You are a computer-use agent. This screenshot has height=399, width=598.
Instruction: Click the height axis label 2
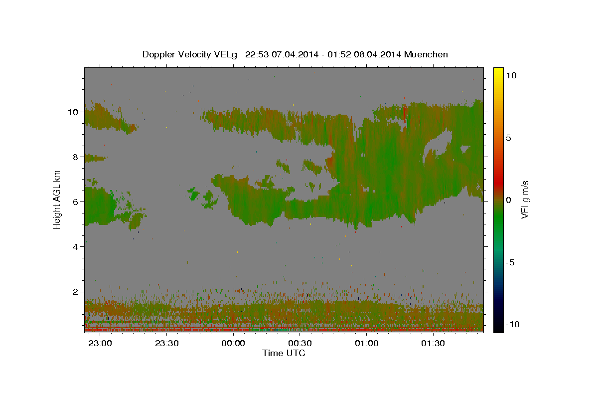click(76, 291)
